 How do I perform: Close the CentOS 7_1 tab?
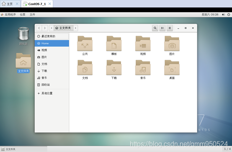click(x=50, y=4)
